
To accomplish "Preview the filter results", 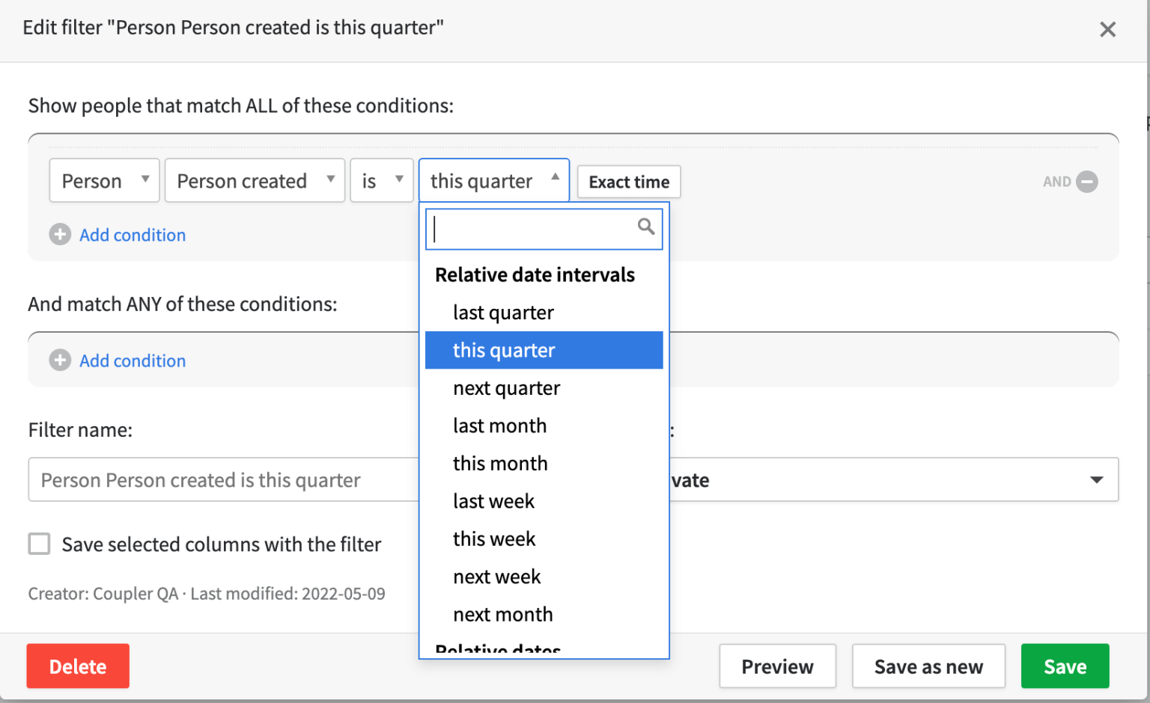I will (x=777, y=666).
